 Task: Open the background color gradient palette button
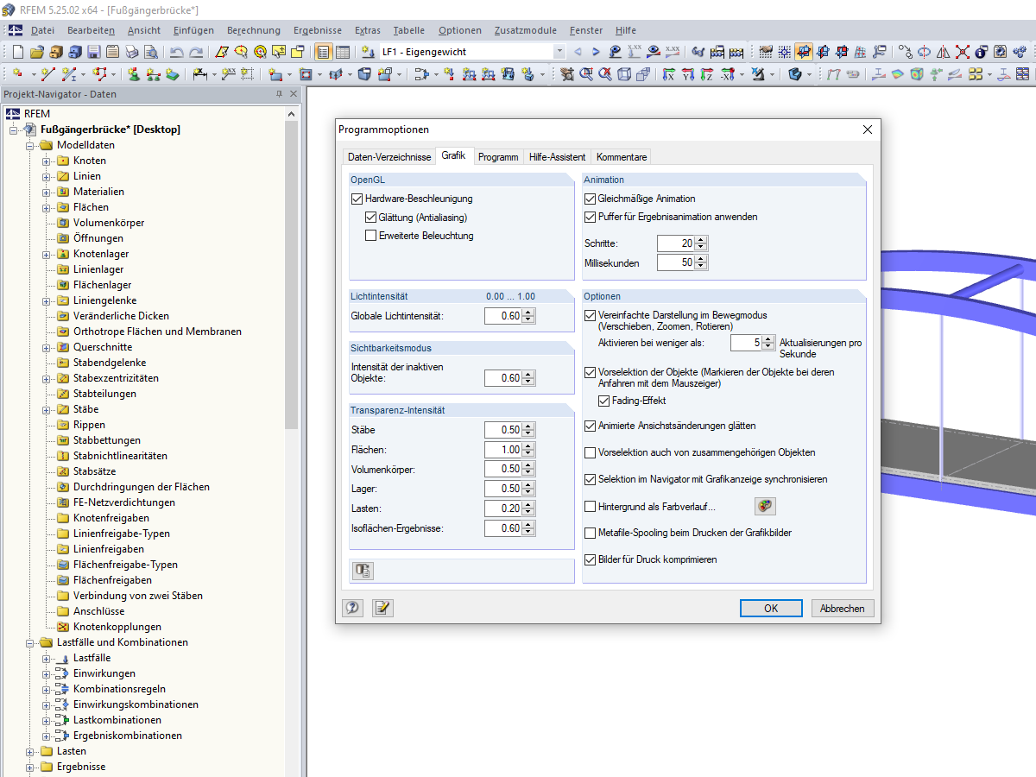pyautogui.click(x=765, y=507)
